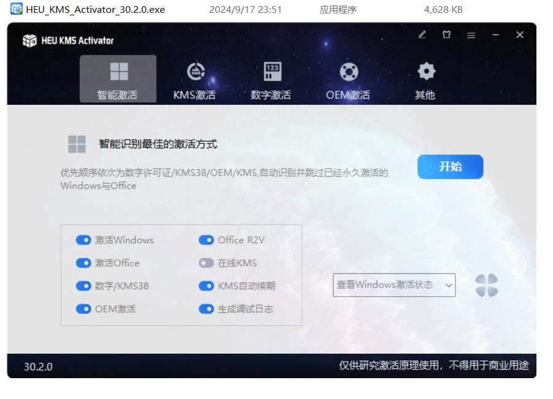553x399 pixels.
Task: Click the OEM激活 lifebuoy icon
Action: [x=349, y=72]
